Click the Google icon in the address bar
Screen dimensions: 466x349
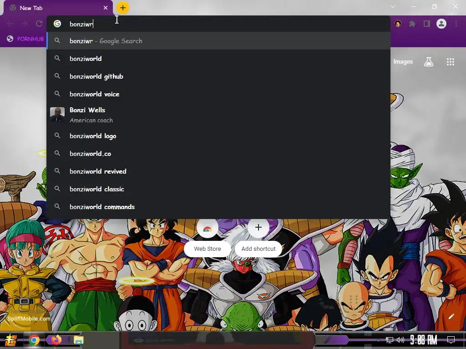(x=57, y=24)
